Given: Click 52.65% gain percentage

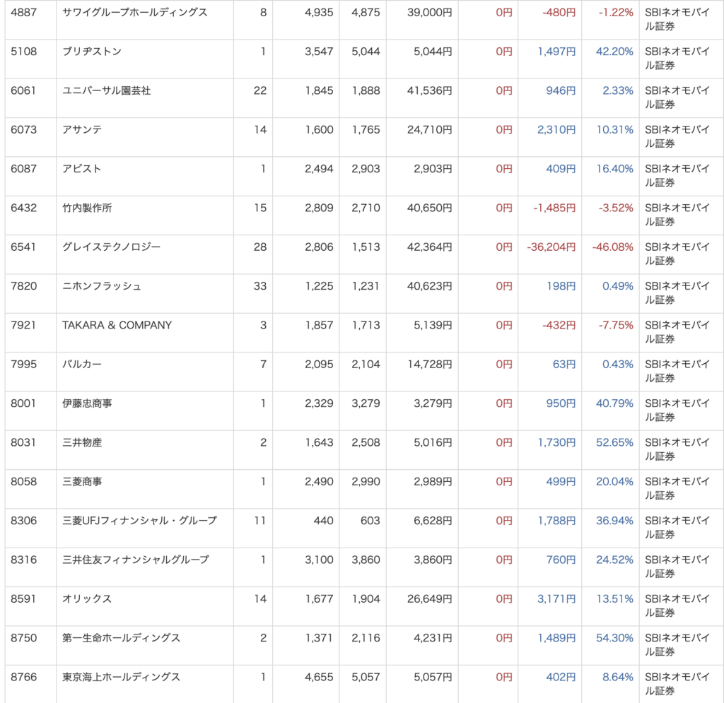Looking at the screenshot, I should click(x=614, y=442).
